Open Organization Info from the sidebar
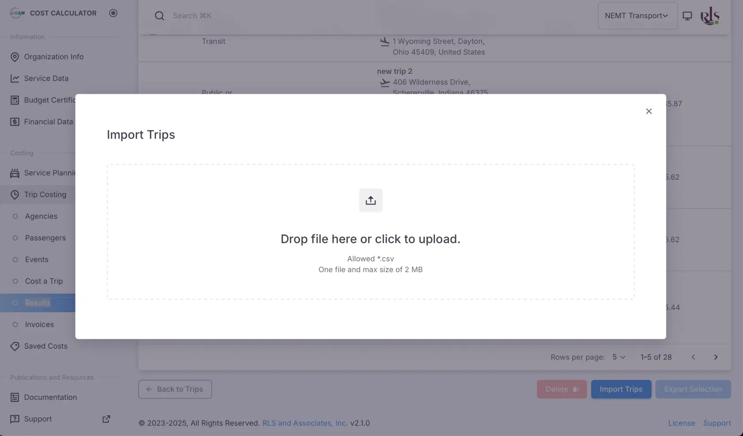The height and width of the screenshot is (436, 743). tap(54, 57)
